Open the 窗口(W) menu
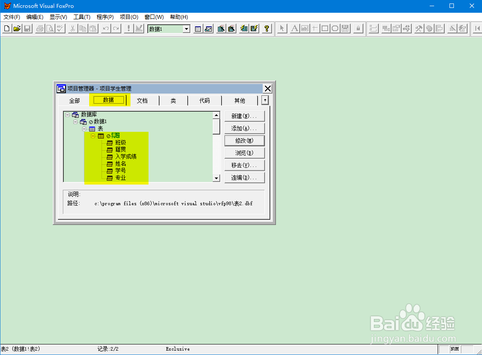Image resolution: width=482 pixels, height=355 pixels. (x=154, y=17)
